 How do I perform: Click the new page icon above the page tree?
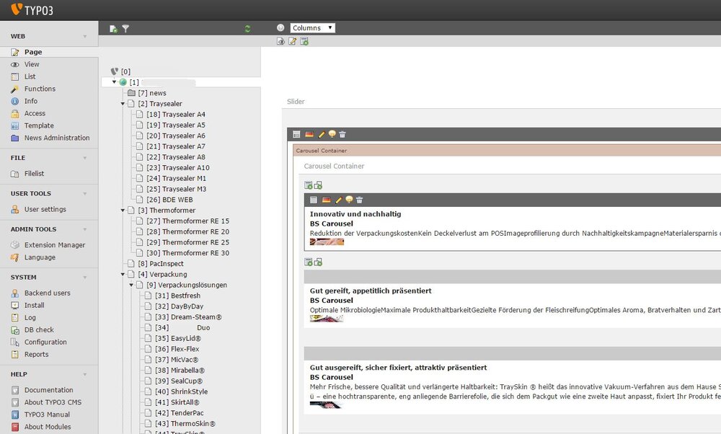113,29
